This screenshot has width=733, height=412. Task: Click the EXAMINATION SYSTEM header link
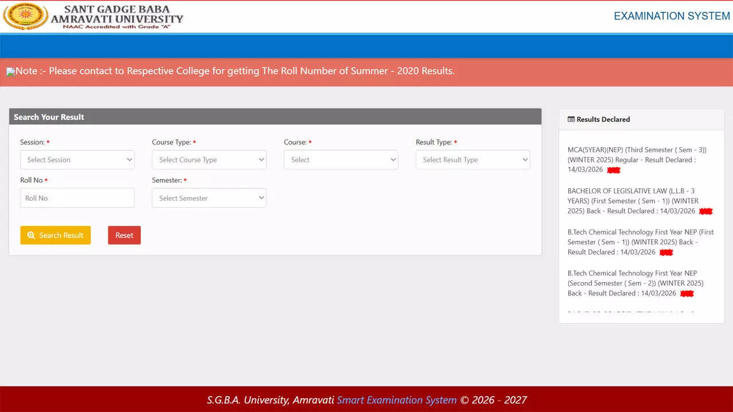pos(671,15)
